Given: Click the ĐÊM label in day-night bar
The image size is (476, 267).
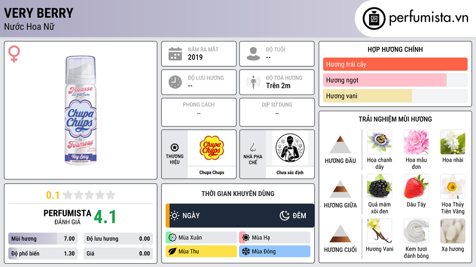Looking at the screenshot, I should pos(299,216).
